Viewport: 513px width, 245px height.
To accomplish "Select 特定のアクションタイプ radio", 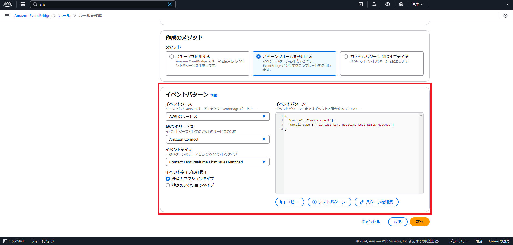I will 168,185.
